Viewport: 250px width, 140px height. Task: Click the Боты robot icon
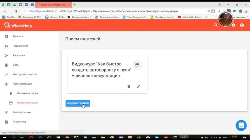pos(6,65)
